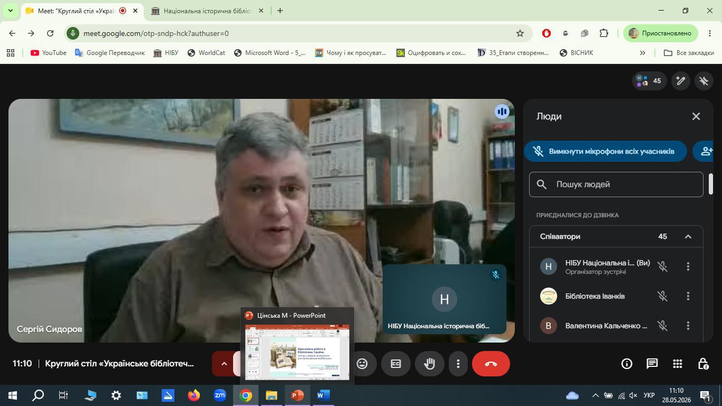Leave the call with red hang-up button
722x406 pixels.
(490, 364)
